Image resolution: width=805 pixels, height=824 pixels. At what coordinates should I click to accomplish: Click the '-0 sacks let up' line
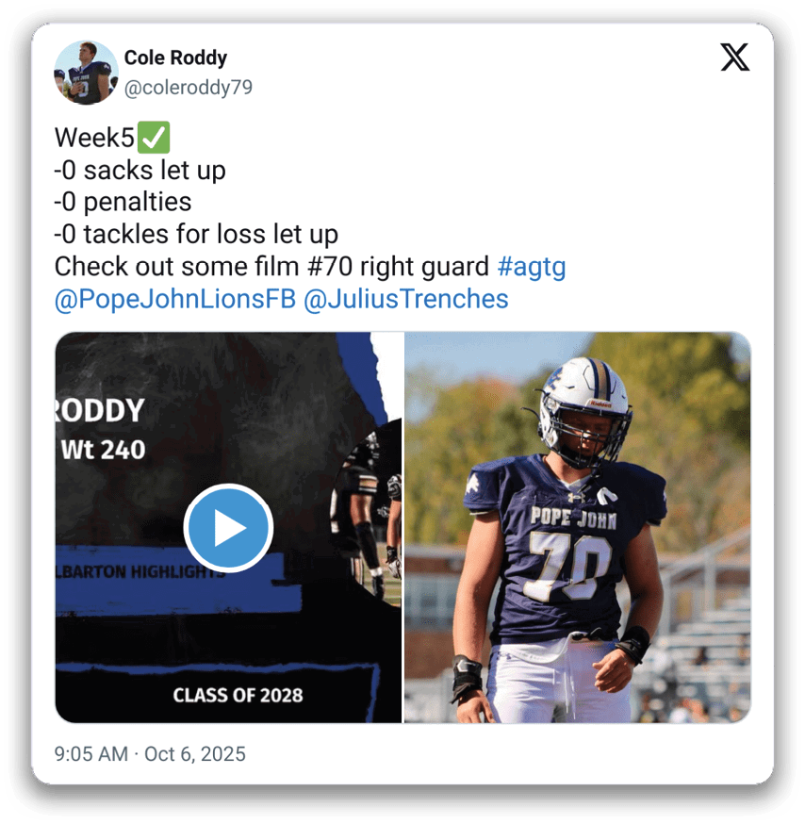[140, 170]
